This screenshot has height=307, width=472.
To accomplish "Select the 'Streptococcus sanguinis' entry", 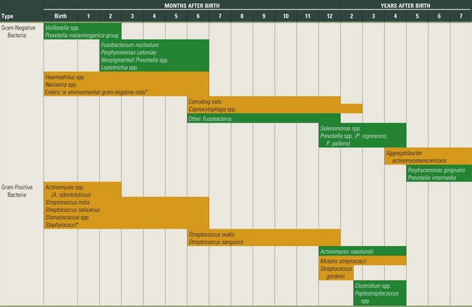I will pos(216,242).
